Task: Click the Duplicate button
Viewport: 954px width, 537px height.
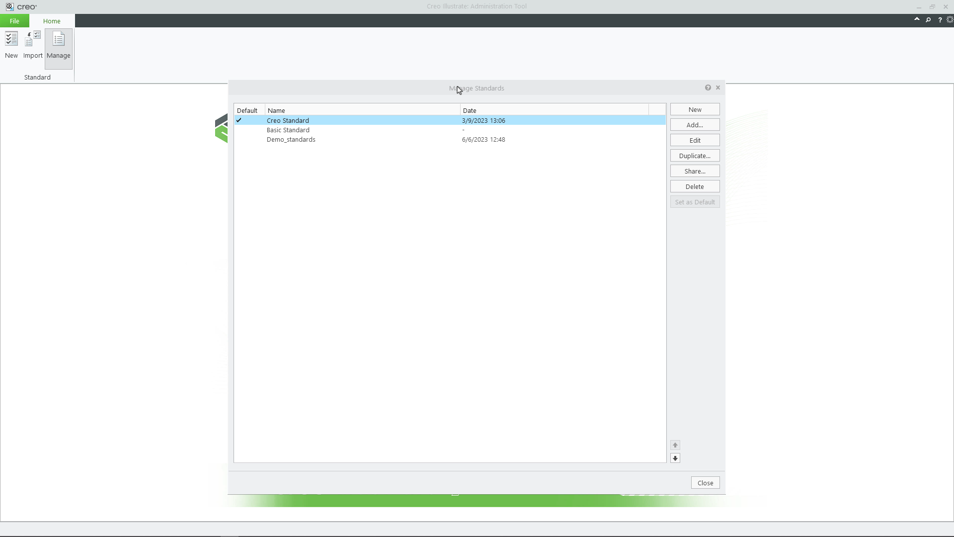Action: [695, 155]
